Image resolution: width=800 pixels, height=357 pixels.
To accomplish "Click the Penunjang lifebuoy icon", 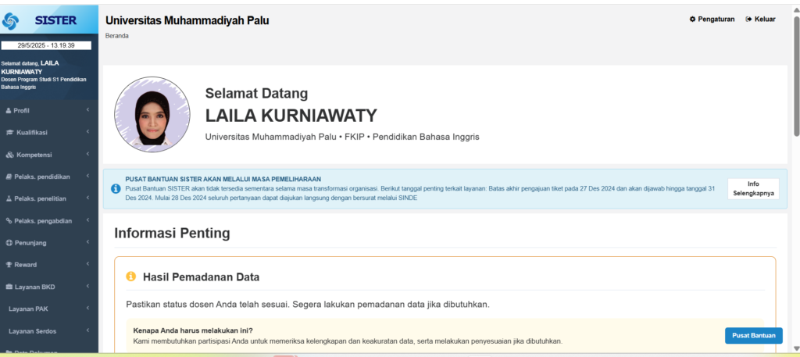I will pyautogui.click(x=9, y=243).
